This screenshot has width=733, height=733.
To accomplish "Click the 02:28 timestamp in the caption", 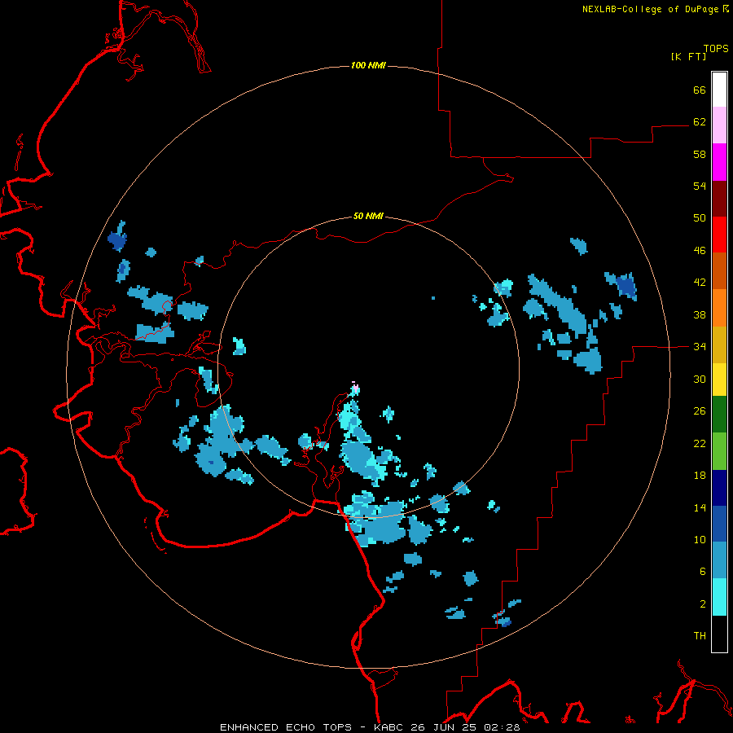I will pos(502,727).
